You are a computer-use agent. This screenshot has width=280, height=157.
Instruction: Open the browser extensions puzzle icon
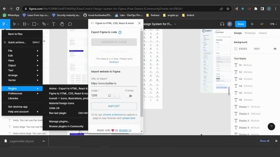(255, 9)
